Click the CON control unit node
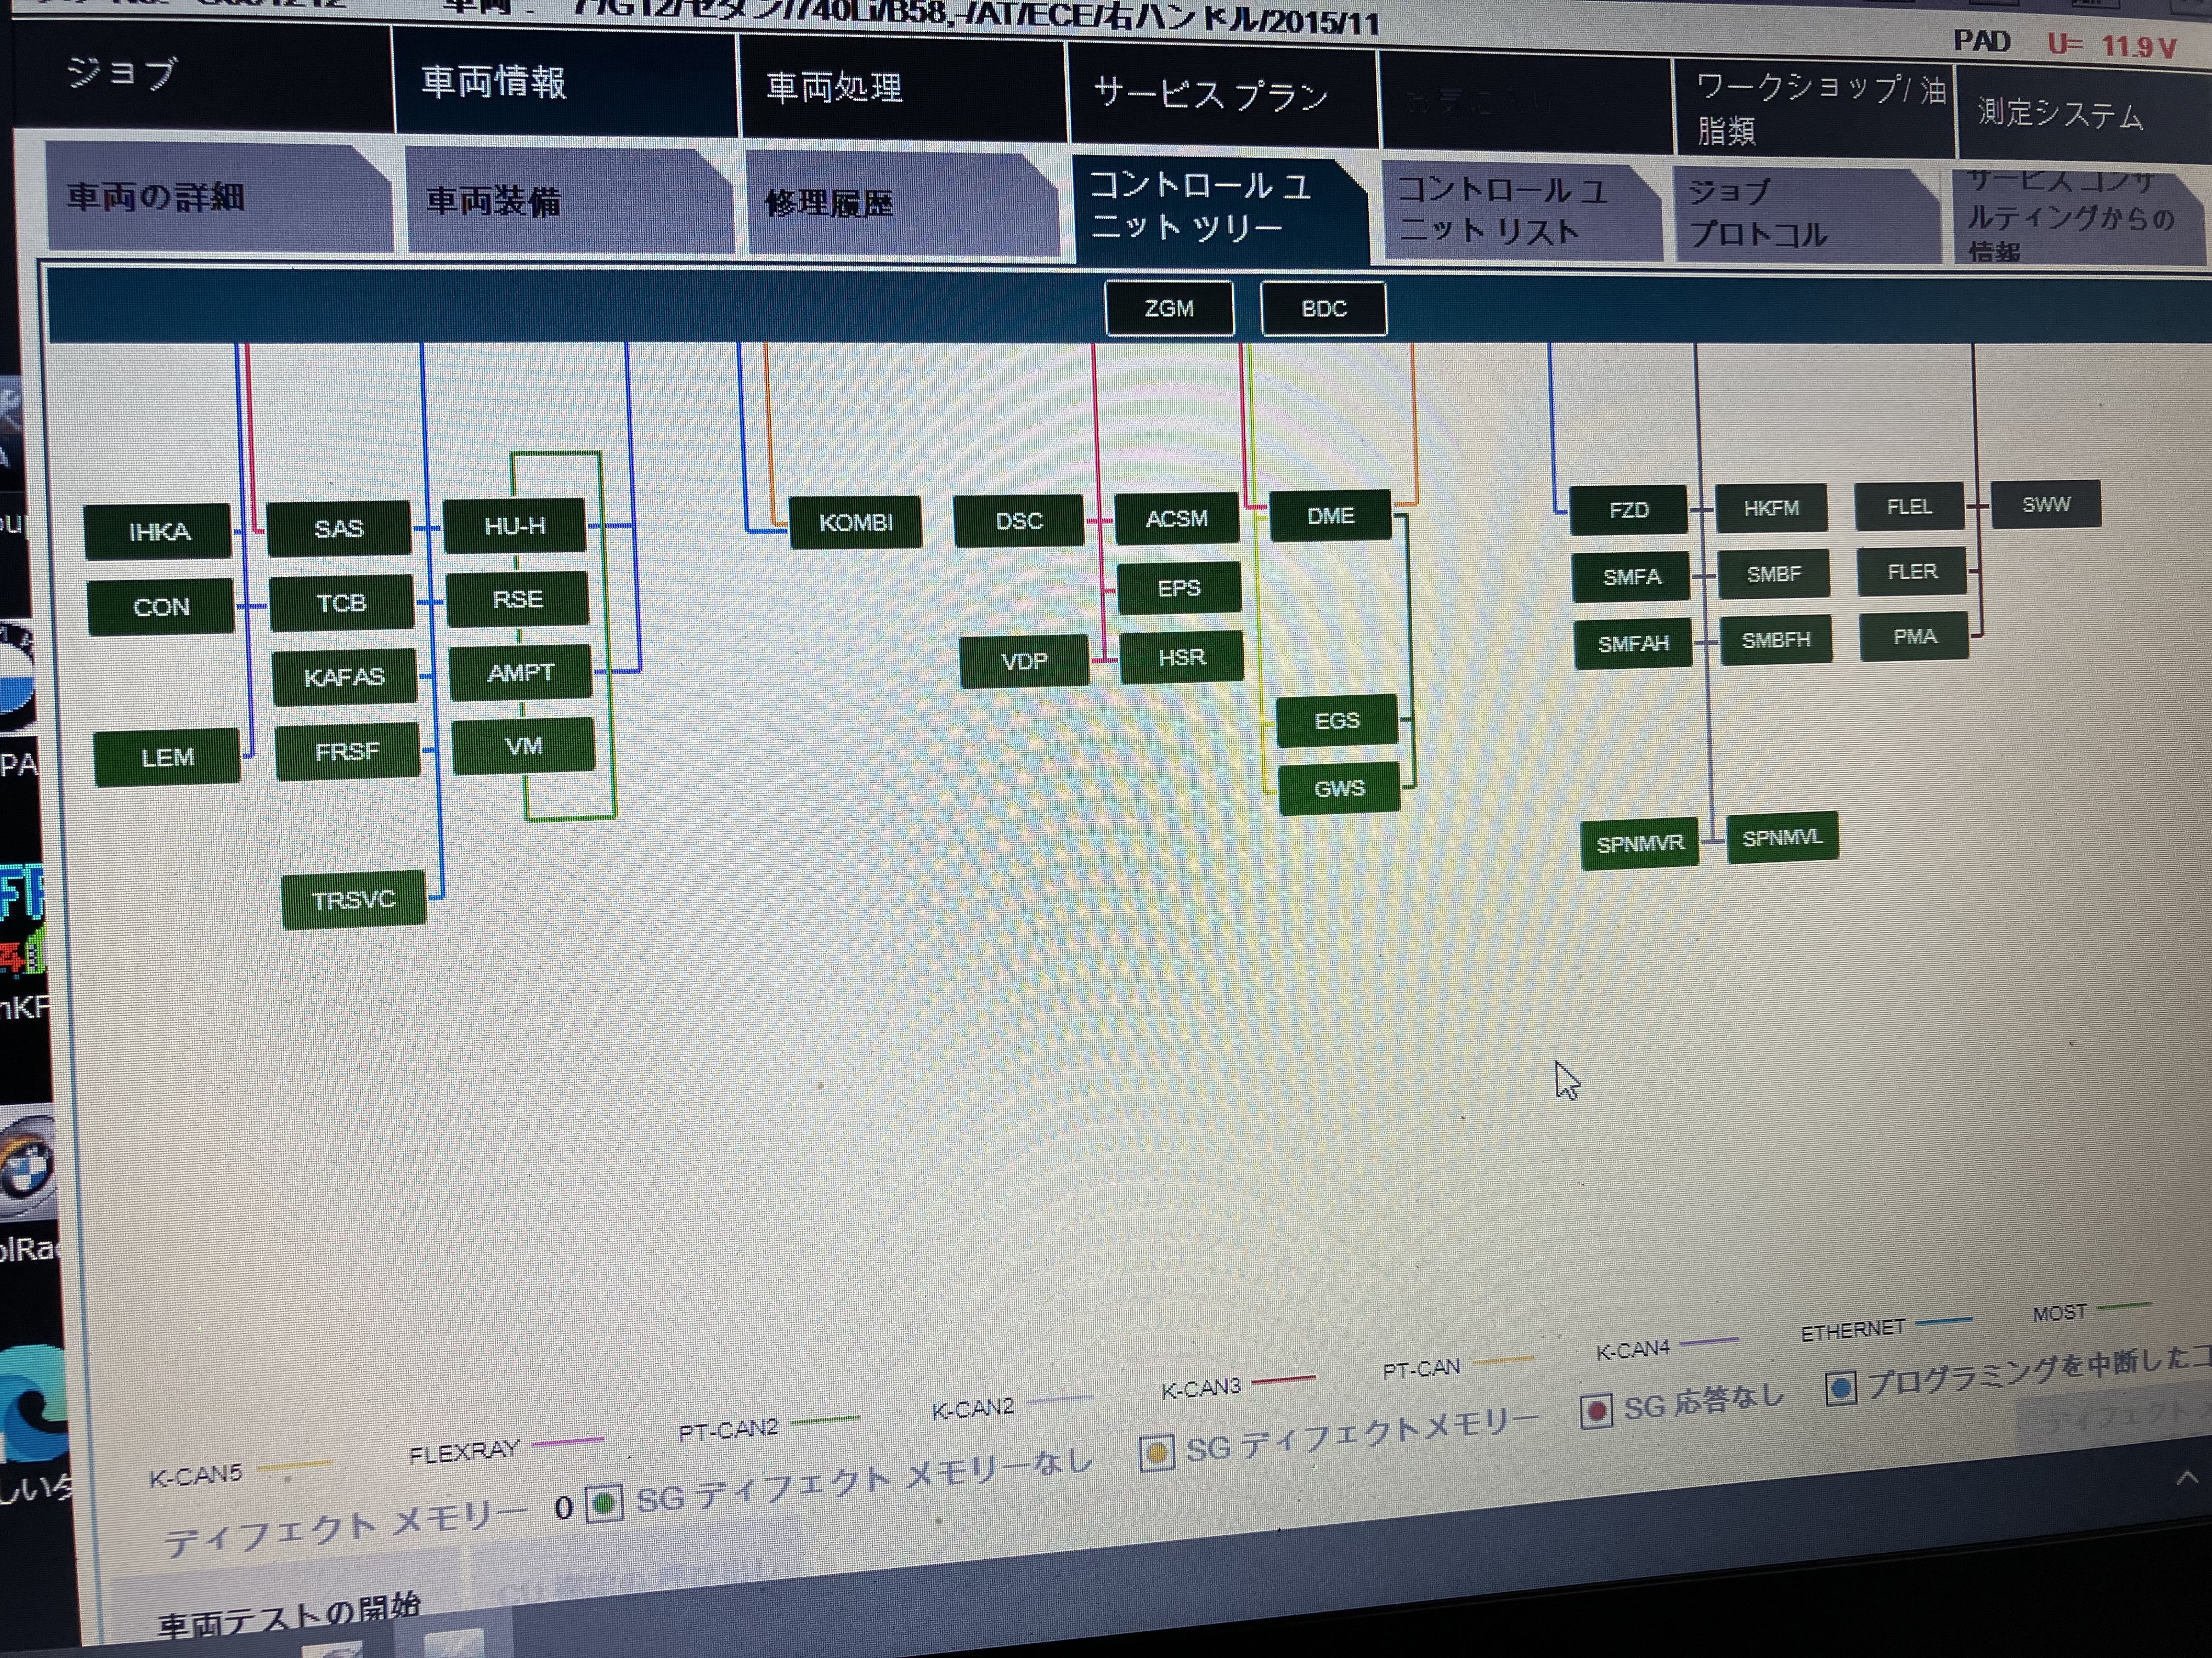Screen dimensions: 2212x1658 (x=161, y=606)
